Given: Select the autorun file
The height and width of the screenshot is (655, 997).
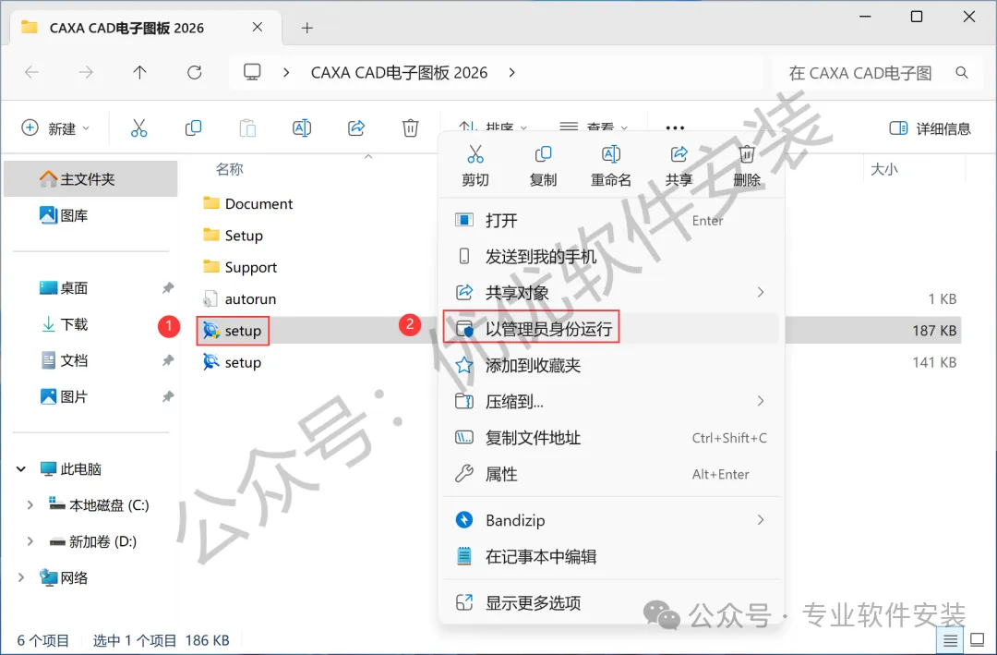Looking at the screenshot, I should click(239, 299).
